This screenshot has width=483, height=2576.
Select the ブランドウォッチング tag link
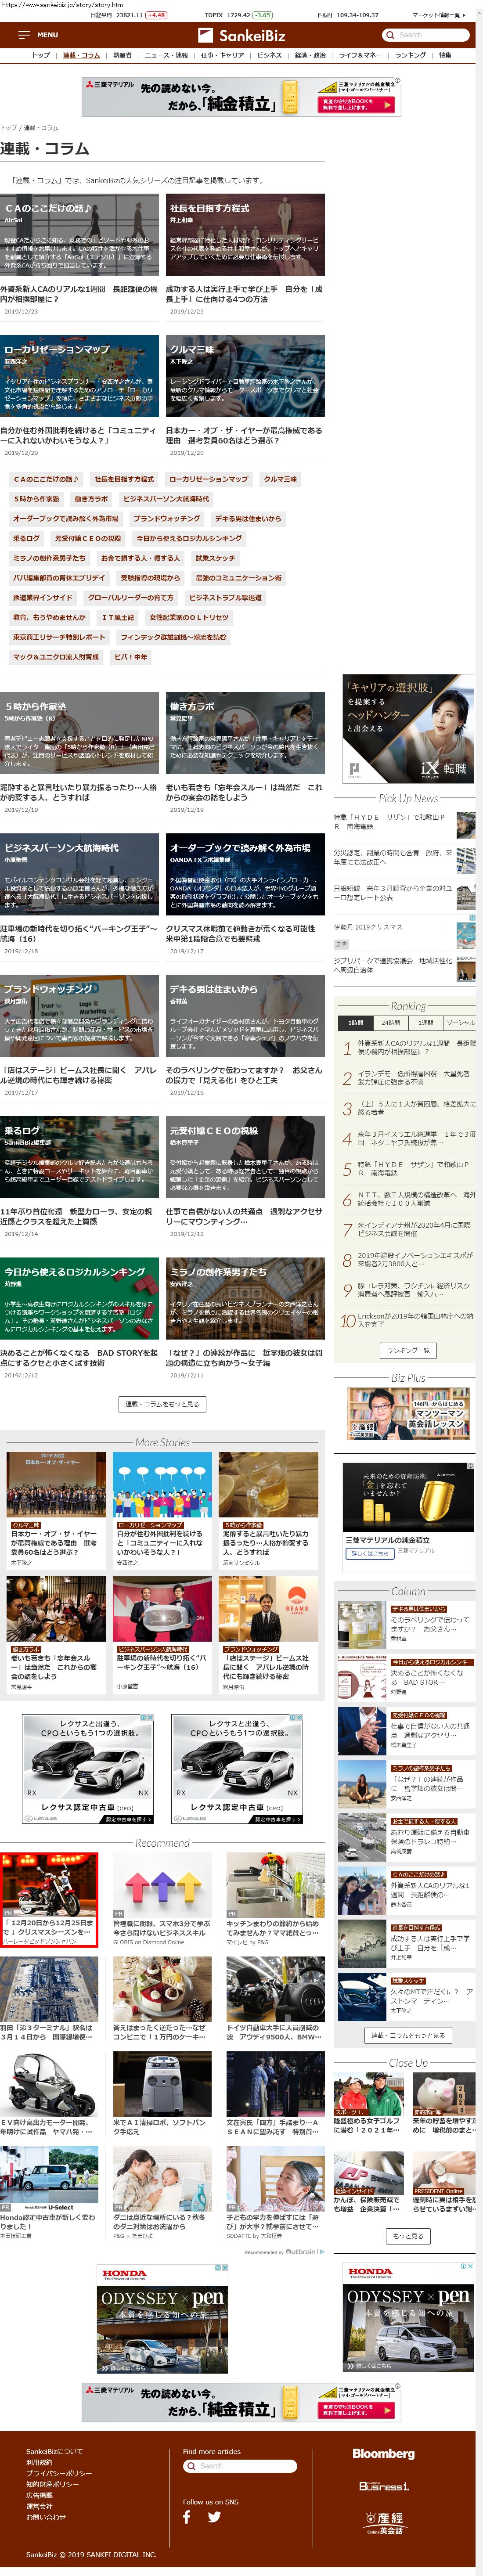(167, 519)
